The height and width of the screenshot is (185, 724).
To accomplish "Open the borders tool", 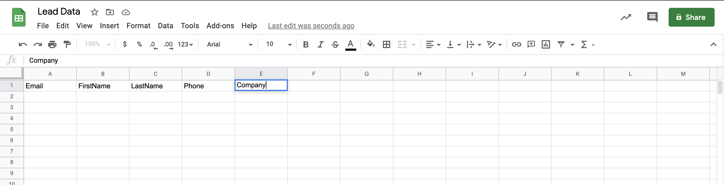I will [387, 44].
